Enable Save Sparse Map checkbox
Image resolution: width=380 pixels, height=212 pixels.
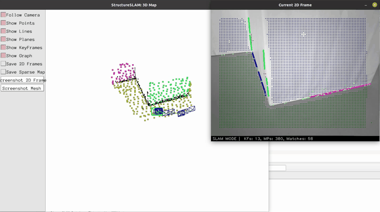click(4, 72)
